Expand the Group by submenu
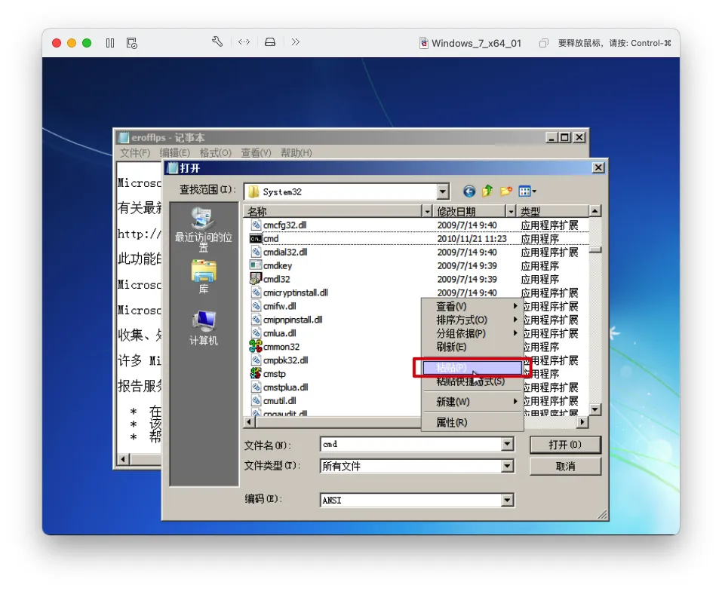Viewport: 722px width, 591px height. coord(472,333)
